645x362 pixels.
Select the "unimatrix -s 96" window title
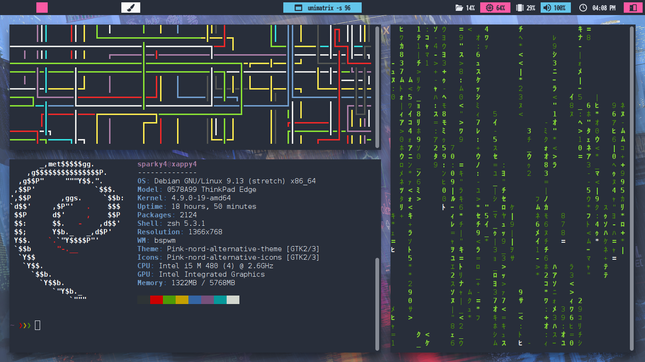(329, 8)
